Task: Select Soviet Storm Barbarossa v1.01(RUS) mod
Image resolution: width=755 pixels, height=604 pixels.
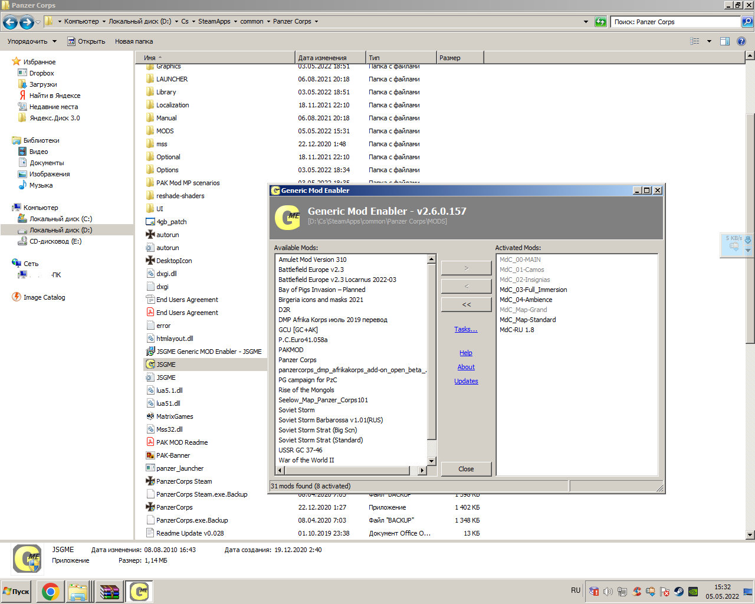Action: tap(330, 420)
